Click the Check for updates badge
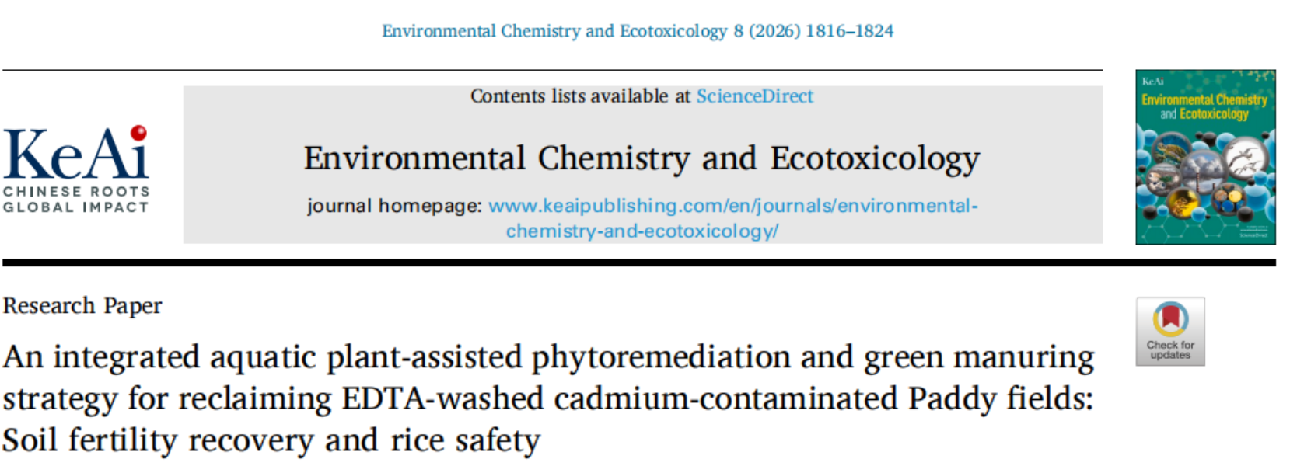The image size is (1290, 473). tap(1170, 332)
